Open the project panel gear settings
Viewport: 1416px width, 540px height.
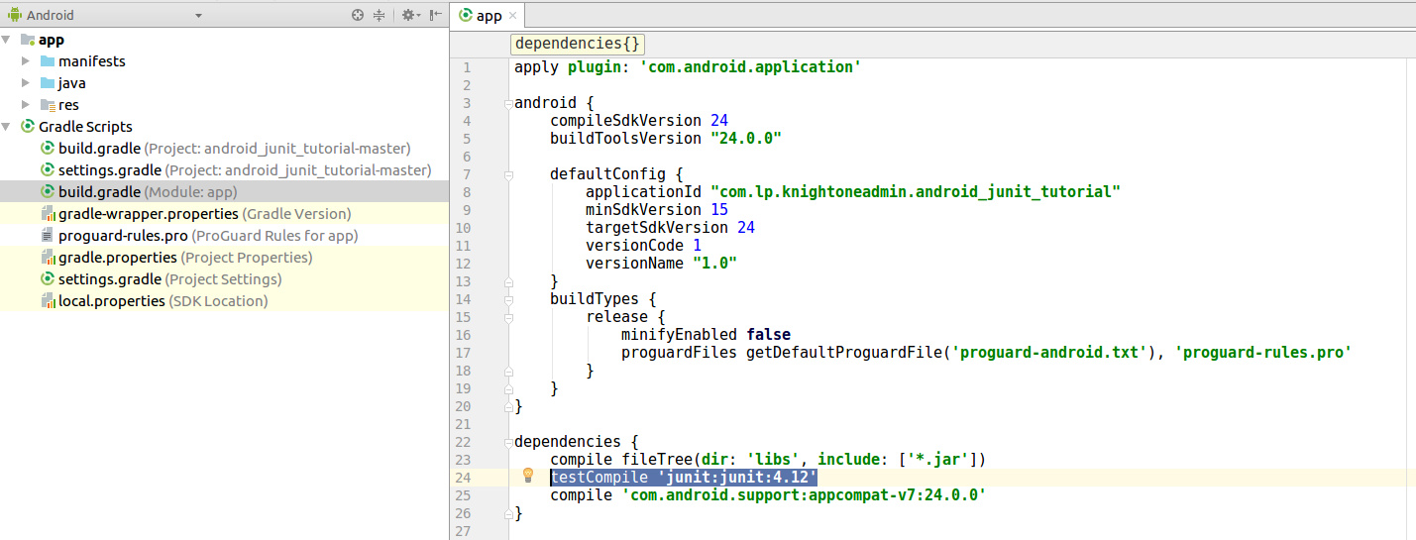[x=408, y=15]
